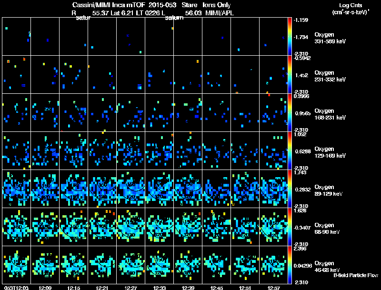Image resolution: width=381 pixels, height=290 pixels.
Task: Click the Oxygen 168-231 keV label
Action: pos(330,114)
